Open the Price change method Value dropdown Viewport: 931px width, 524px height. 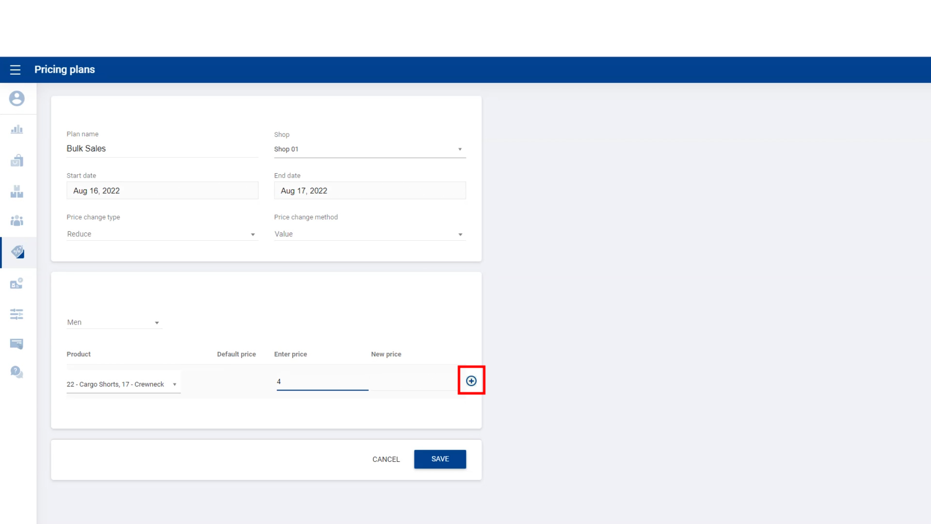[x=369, y=234]
